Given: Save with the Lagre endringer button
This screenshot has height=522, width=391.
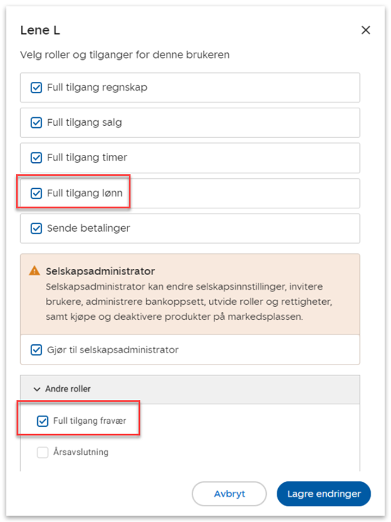Looking at the screenshot, I should click(324, 494).
